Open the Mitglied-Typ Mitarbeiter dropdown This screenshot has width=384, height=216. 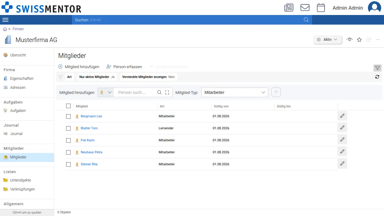235,92
